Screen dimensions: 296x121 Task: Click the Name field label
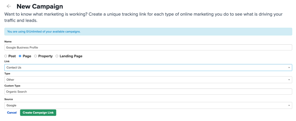pyautogui.click(x=8, y=42)
